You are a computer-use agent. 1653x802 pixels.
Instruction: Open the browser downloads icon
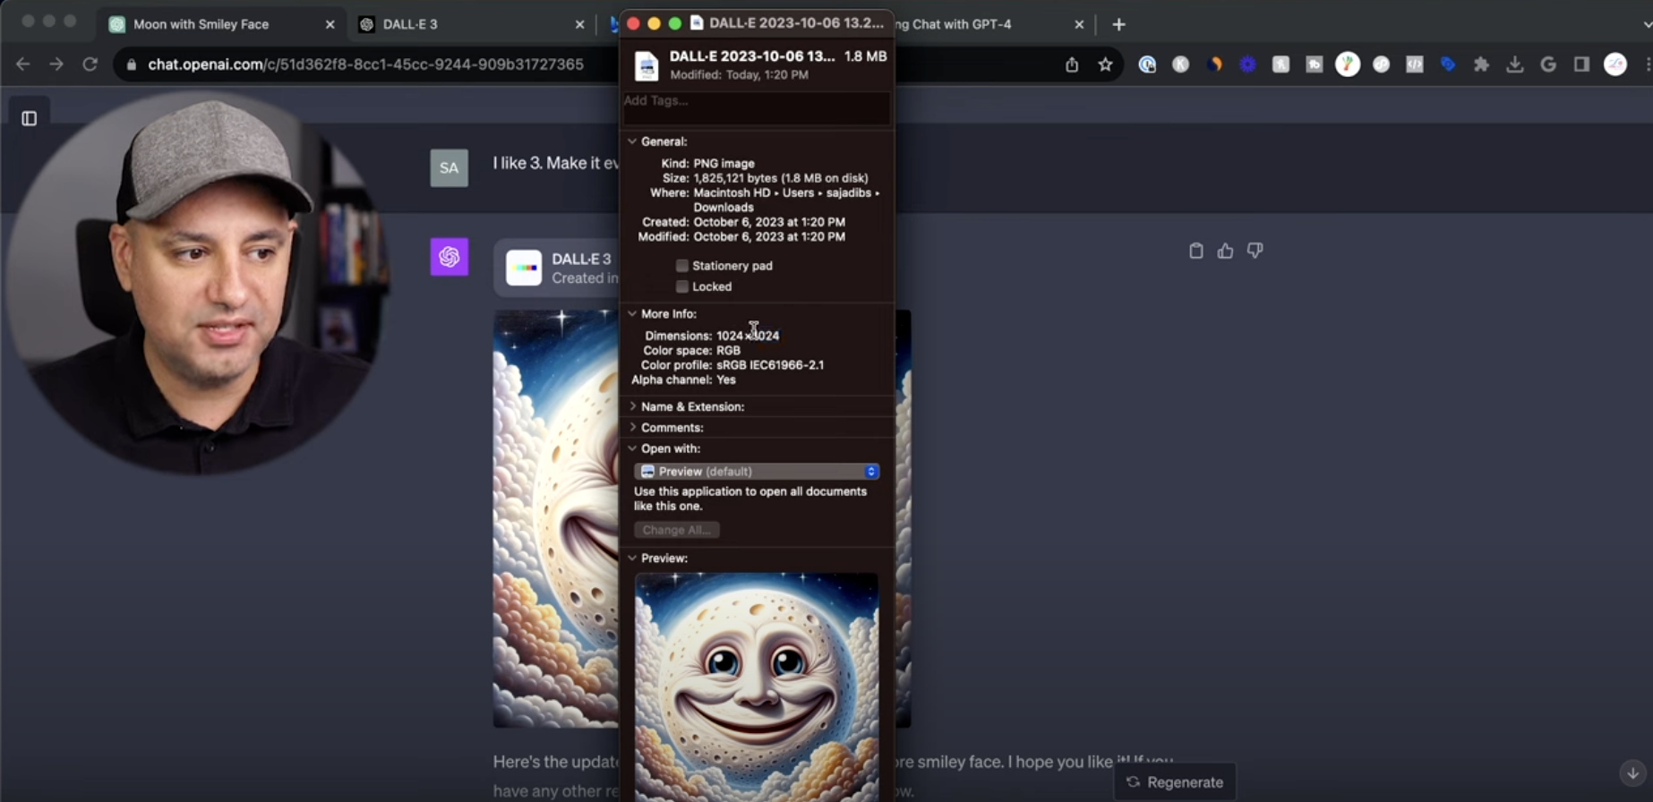coord(1514,64)
